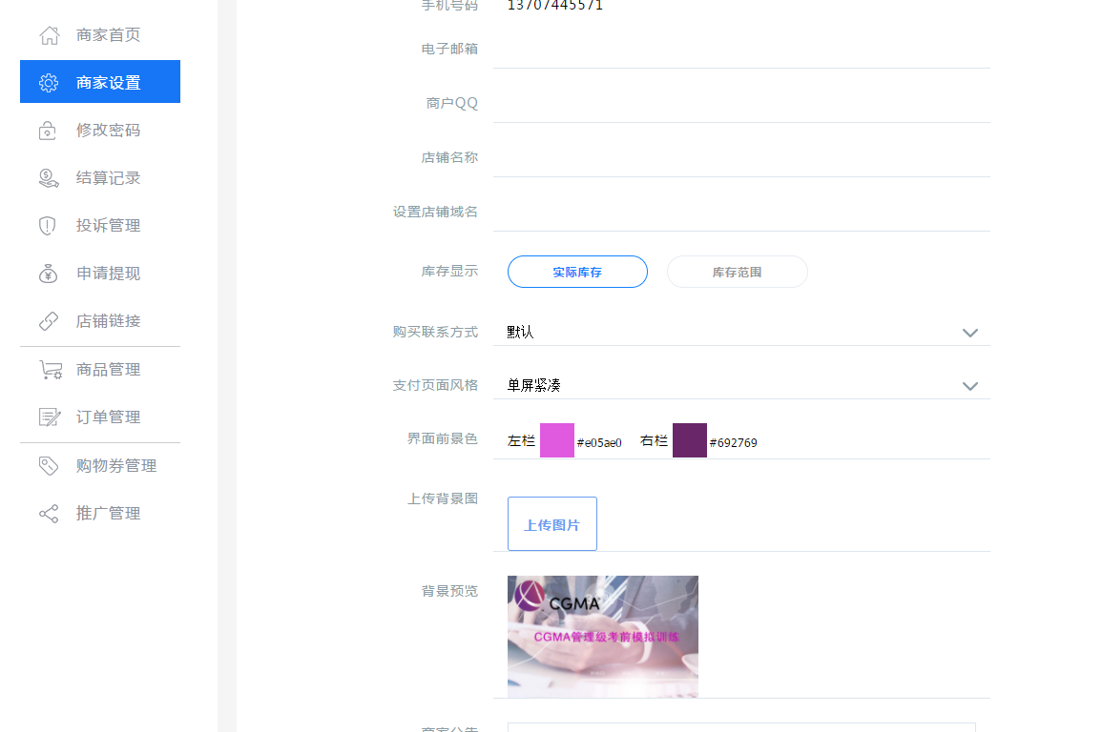Select the 商家设置 menu item
1103x732 pixels.
100,81
